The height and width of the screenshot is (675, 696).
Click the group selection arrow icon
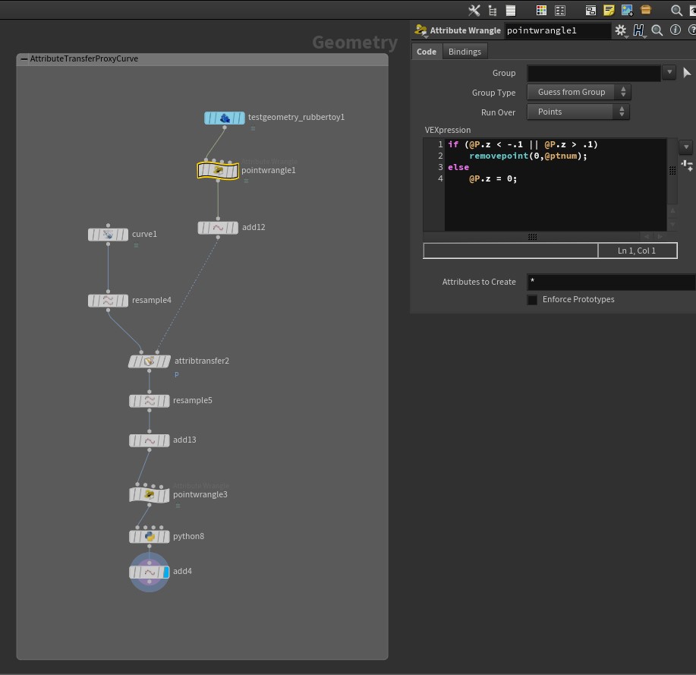pyautogui.click(x=687, y=73)
